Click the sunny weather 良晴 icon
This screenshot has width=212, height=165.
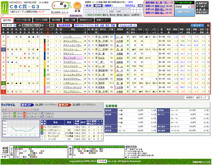tap(77, 7)
